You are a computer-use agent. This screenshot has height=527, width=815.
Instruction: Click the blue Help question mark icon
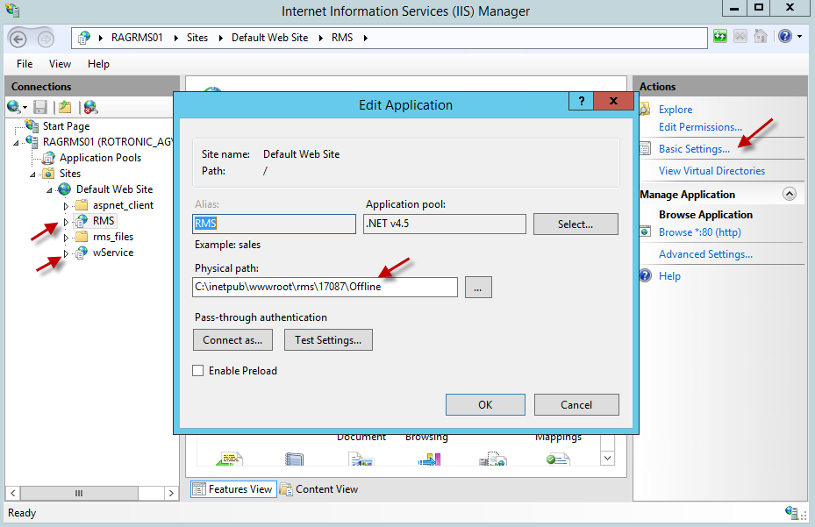point(785,36)
